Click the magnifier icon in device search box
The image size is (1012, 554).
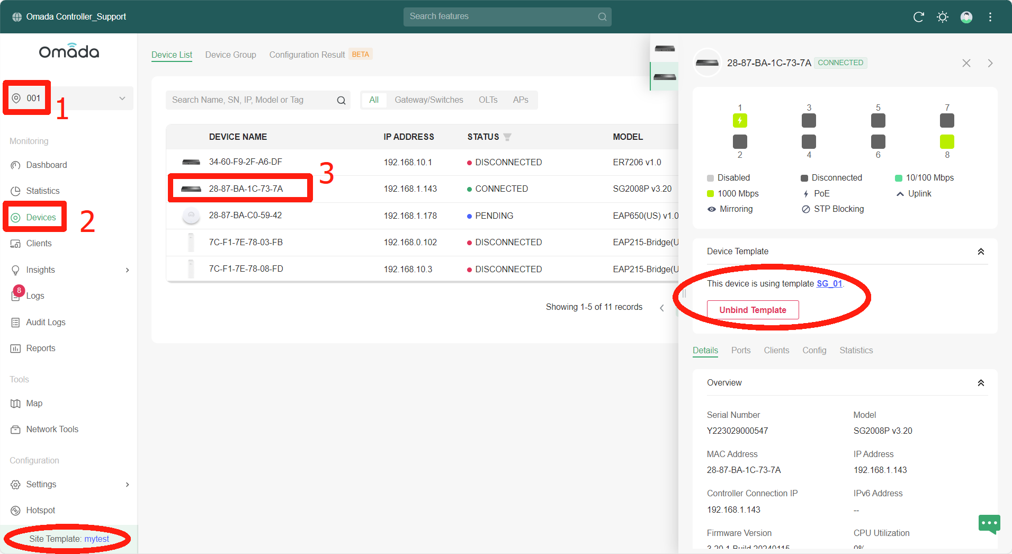pos(342,100)
